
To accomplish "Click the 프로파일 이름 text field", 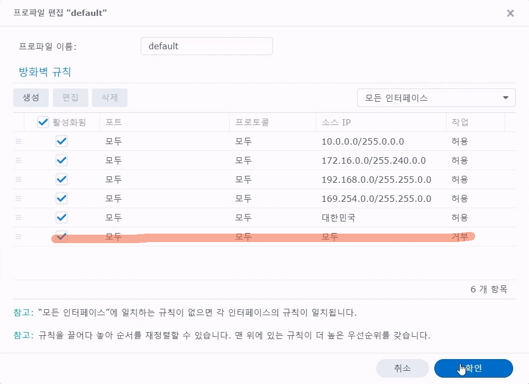I will 206,46.
